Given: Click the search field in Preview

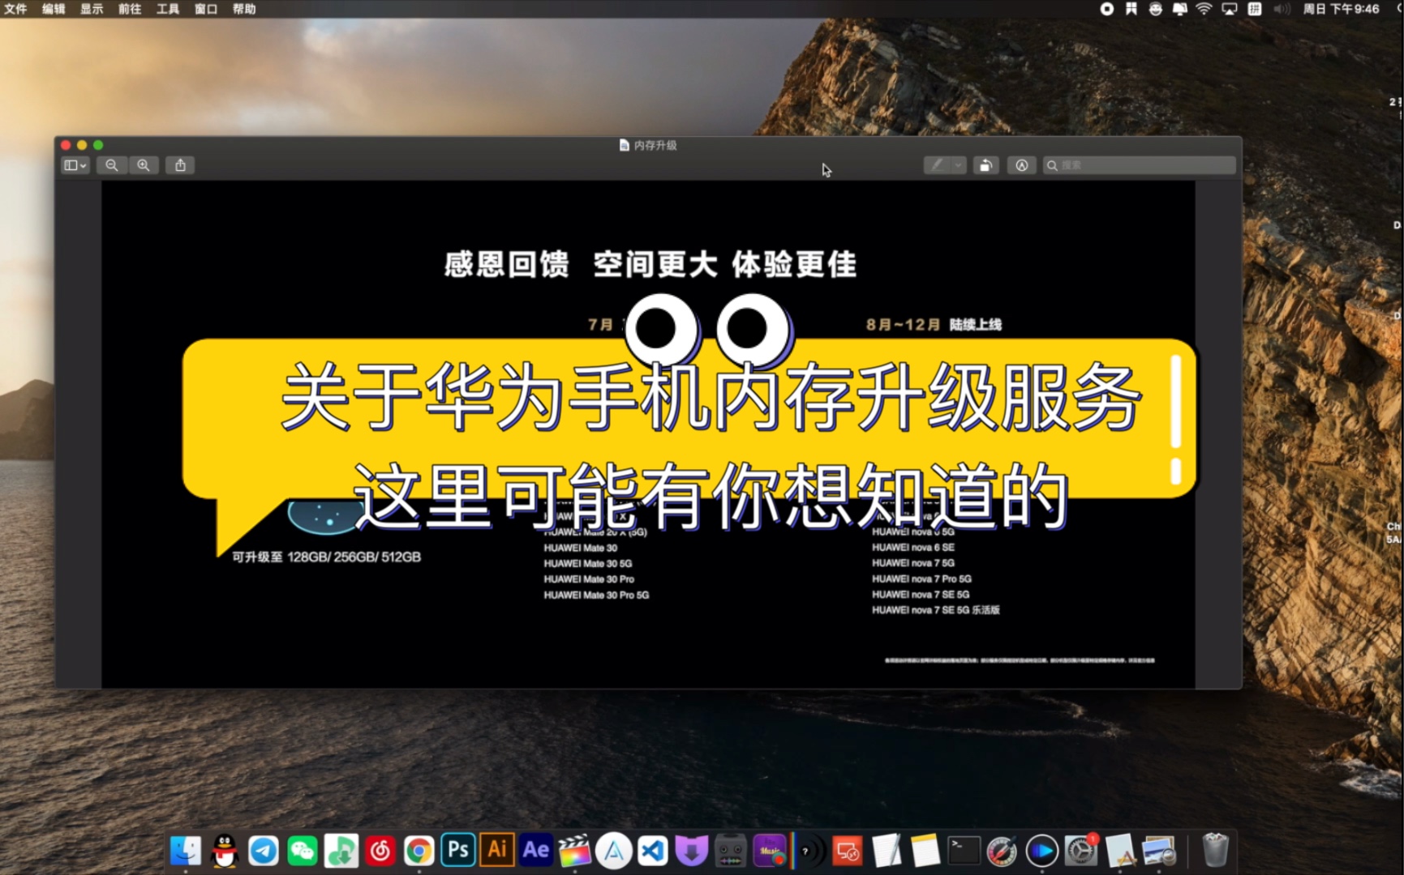Looking at the screenshot, I should (1140, 165).
